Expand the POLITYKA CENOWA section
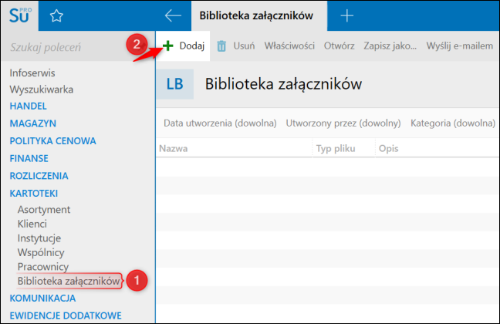Screen dimensions: 500x324 coord(52,141)
